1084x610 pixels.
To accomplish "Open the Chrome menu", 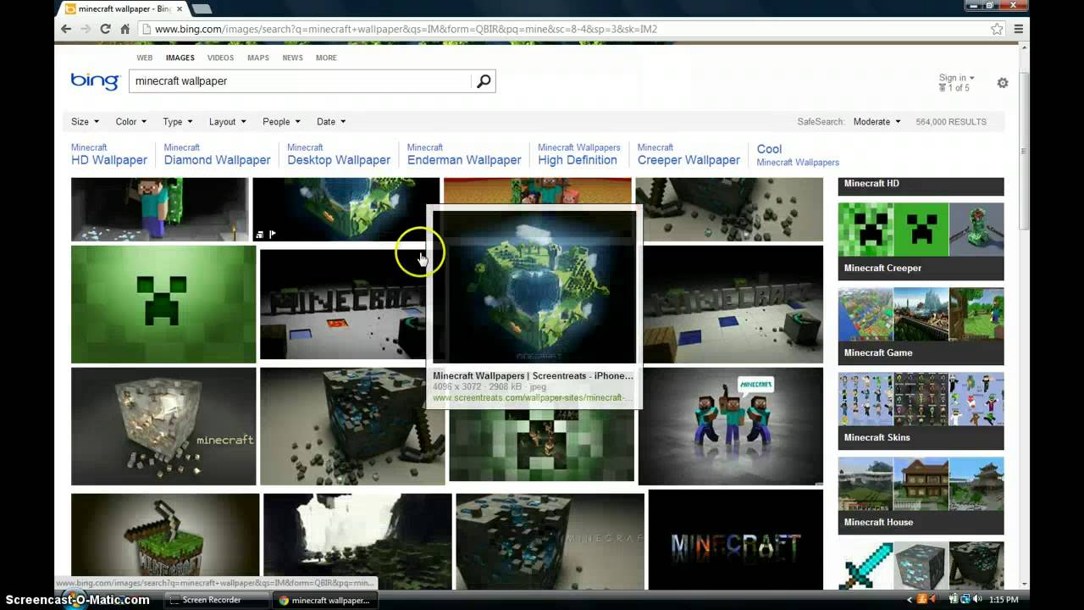I will coord(1019,29).
